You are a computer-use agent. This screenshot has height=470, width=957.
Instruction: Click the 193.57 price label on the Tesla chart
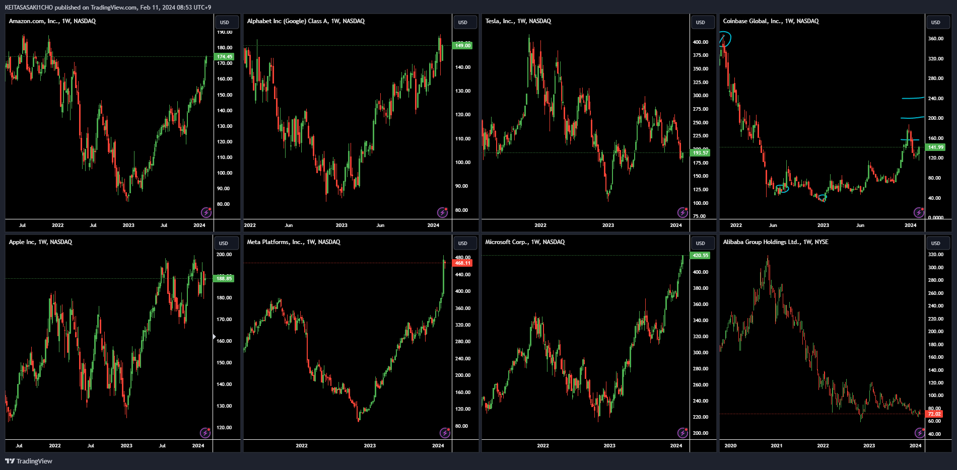pos(700,152)
